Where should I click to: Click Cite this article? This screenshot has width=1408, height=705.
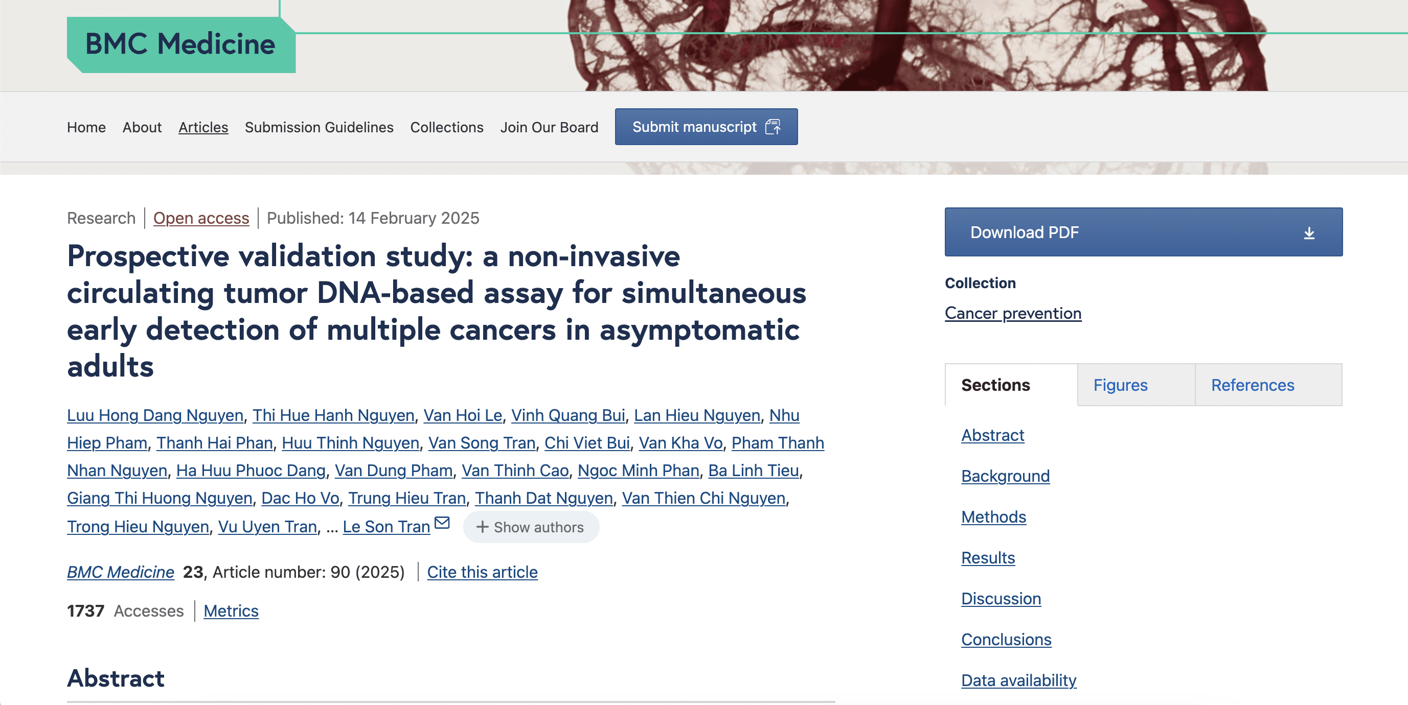point(482,572)
